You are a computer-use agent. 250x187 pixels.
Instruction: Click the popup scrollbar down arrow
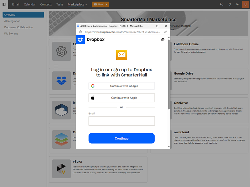pyautogui.click(x=169, y=147)
